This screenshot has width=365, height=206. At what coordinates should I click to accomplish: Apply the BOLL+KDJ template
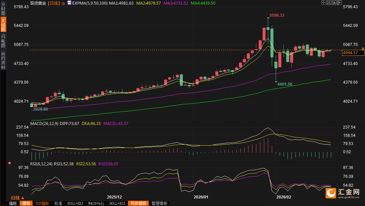[x=75, y=203]
